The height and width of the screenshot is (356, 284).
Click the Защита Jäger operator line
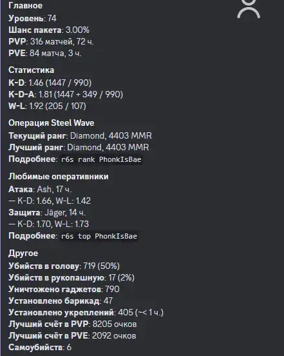pyautogui.click(x=47, y=213)
